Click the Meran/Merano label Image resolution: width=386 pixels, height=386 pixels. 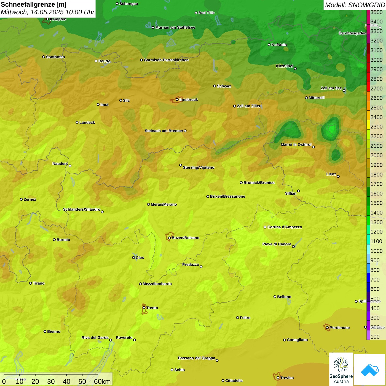point(164,204)
